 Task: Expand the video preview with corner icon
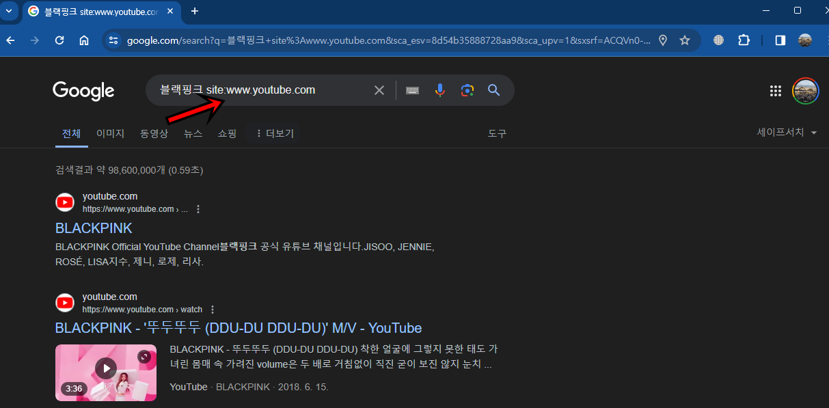(144, 357)
